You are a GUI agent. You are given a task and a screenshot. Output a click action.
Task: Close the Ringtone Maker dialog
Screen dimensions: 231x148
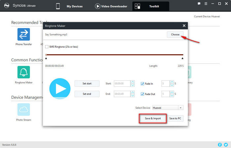(x=184, y=25)
